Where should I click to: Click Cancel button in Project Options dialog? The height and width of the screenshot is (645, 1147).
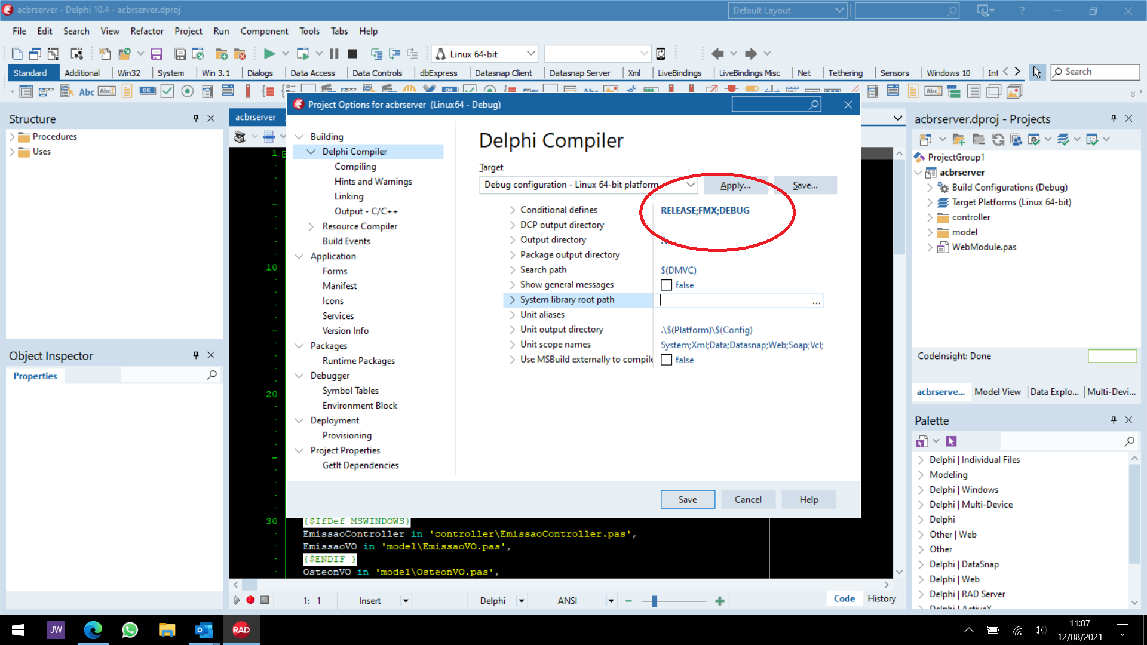[748, 499]
